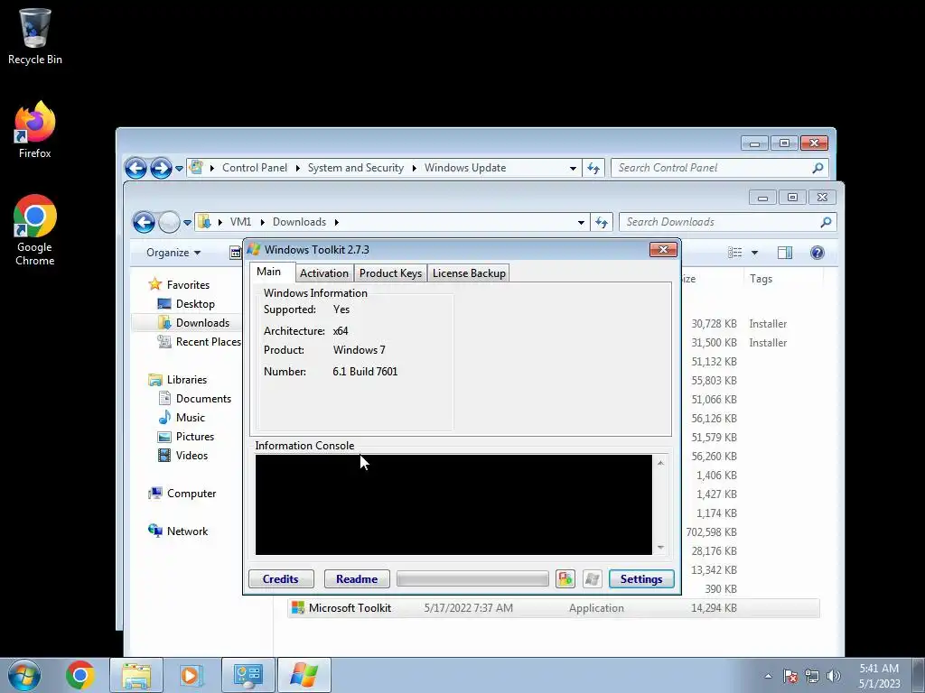This screenshot has height=693, width=925.
Task: Open recent locations dropdown in Downloads window
Action: tap(188, 223)
